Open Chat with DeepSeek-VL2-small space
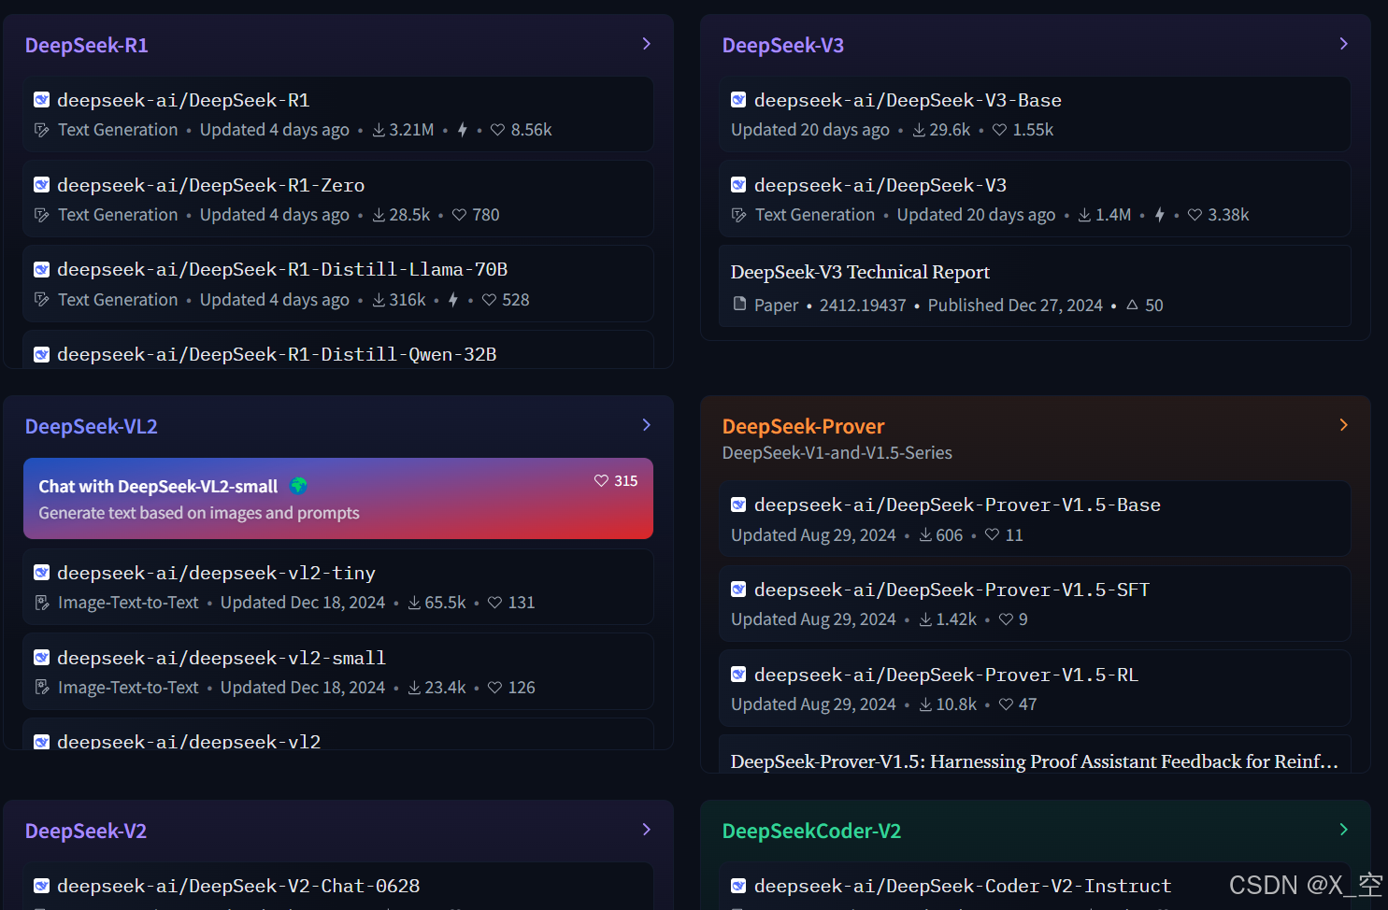Screen dimensions: 1388x910 pyautogui.click(x=337, y=498)
